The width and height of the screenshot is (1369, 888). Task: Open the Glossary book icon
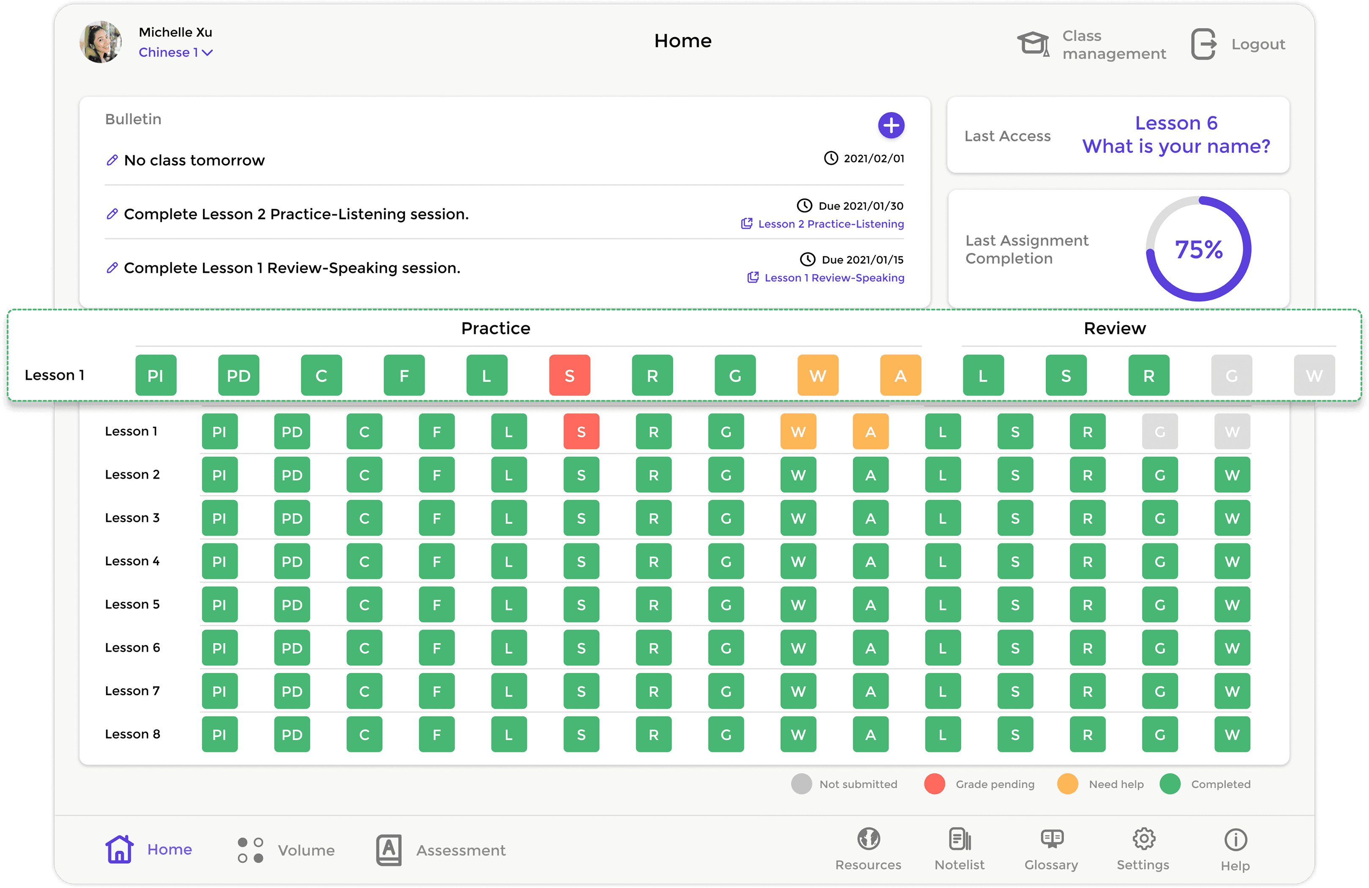(x=1051, y=839)
